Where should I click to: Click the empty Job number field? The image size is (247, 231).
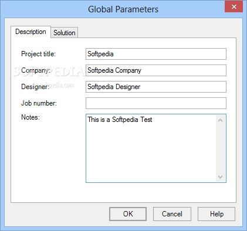coord(156,103)
